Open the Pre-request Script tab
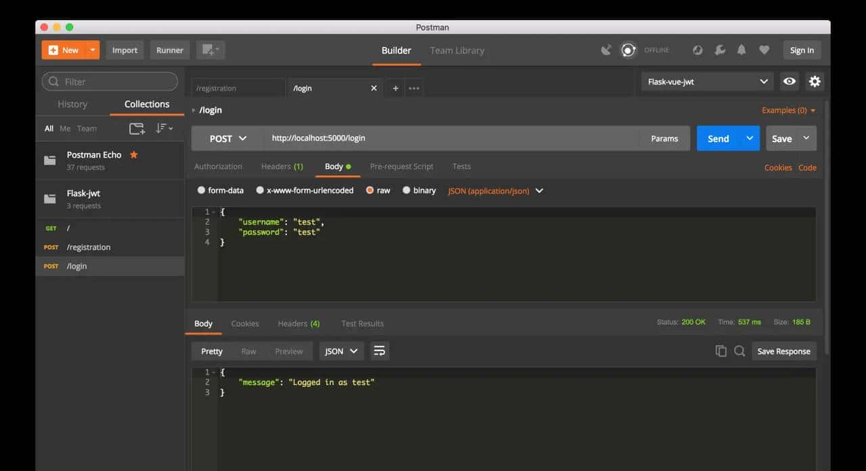Image resolution: width=866 pixels, height=471 pixels. tap(401, 166)
